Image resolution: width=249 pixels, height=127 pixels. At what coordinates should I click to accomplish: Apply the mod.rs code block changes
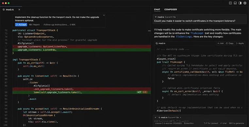point(240,43)
